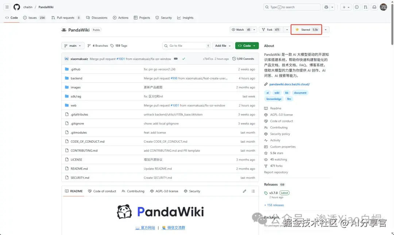Click the LICENSE file icon

pyautogui.click(x=67, y=159)
